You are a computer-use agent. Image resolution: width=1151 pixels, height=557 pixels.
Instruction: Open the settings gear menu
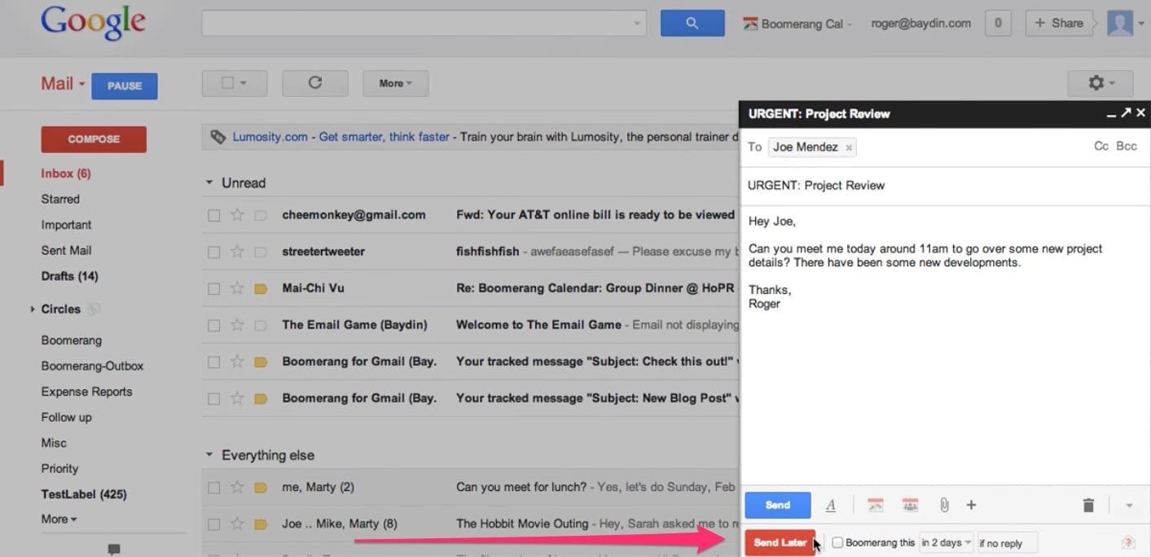pyautogui.click(x=1101, y=83)
